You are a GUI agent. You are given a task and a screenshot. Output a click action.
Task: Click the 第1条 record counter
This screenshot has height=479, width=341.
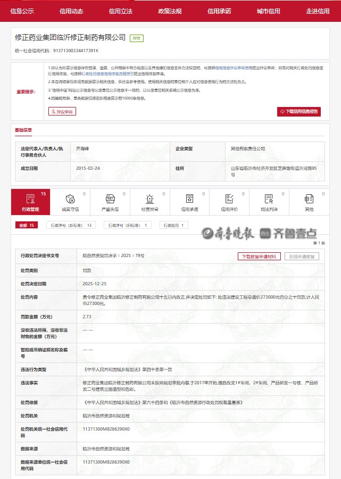319,243
